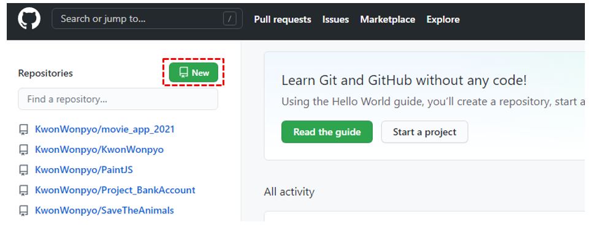Click repo icon beside KwonWonpyo/KwonWonpyo
The image size is (591, 225).
pos(24,150)
